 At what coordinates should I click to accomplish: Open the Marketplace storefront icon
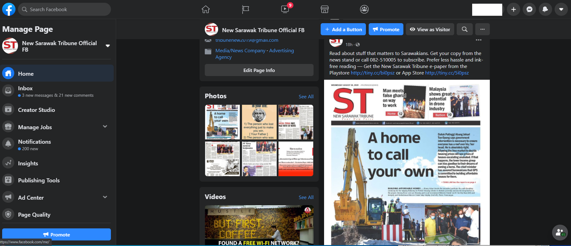point(324,9)
